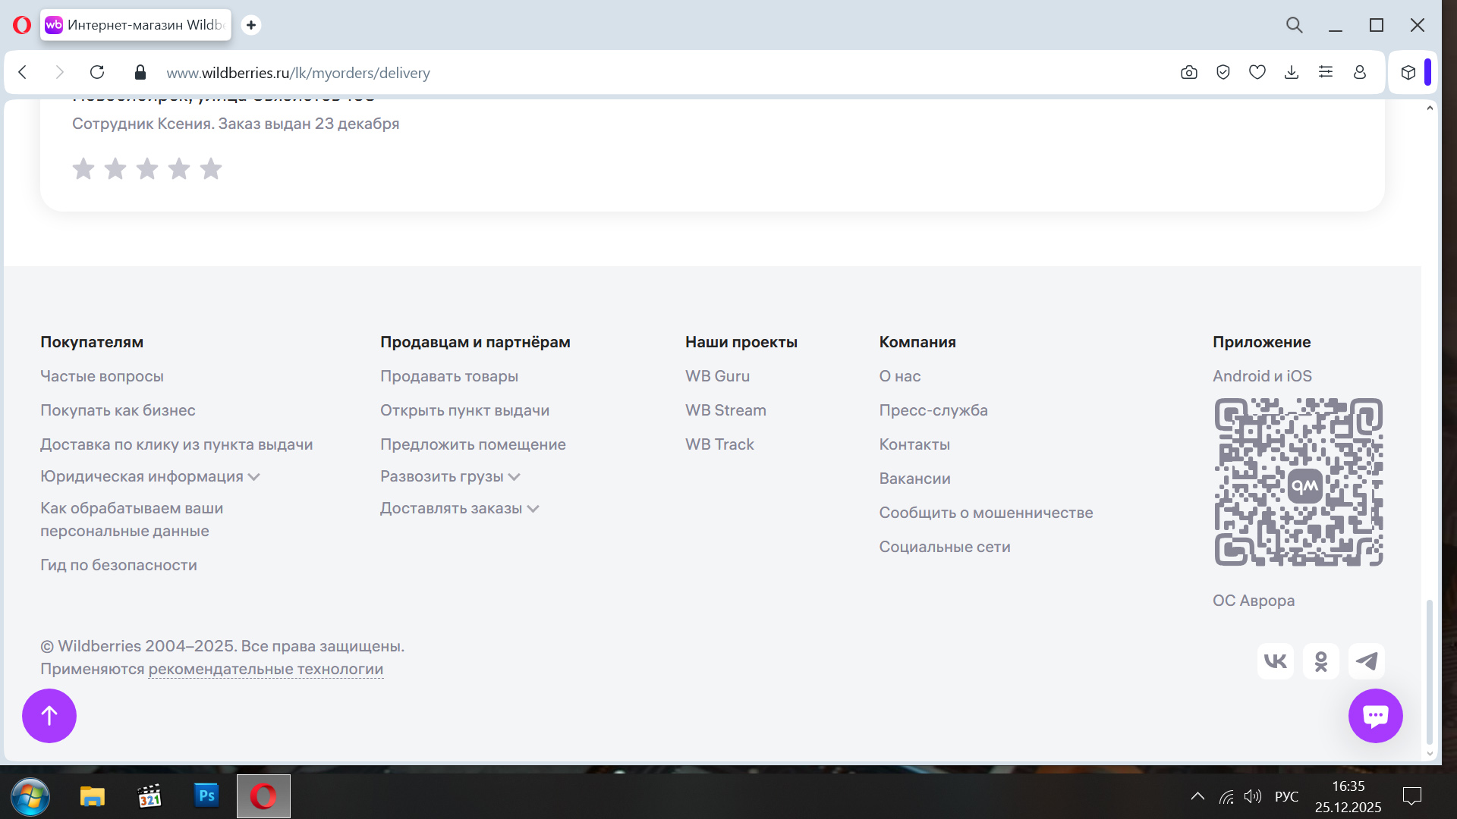Rate order with second star
Viewport: 1457px width, 819px height.
(x=115, y=168)
